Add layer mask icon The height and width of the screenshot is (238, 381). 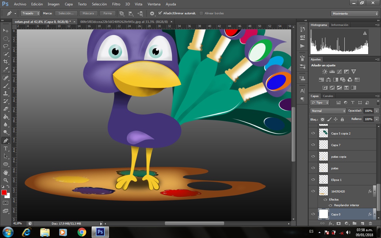pyautogui.click(x=338, y=223)
